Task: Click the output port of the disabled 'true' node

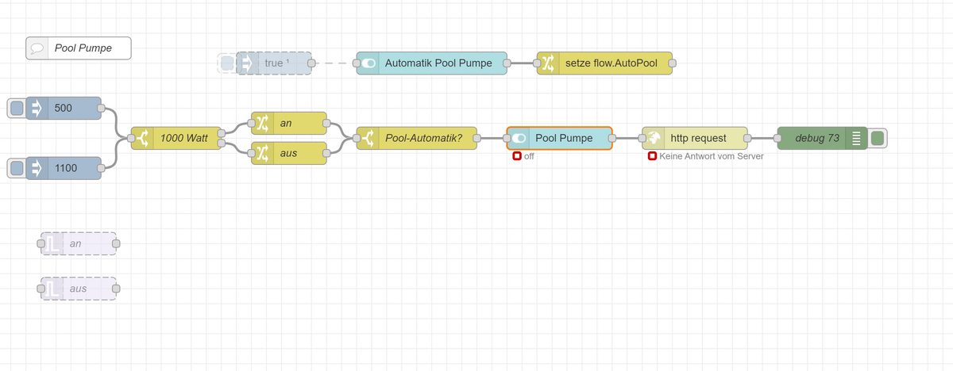Action: tap(311, 63)
